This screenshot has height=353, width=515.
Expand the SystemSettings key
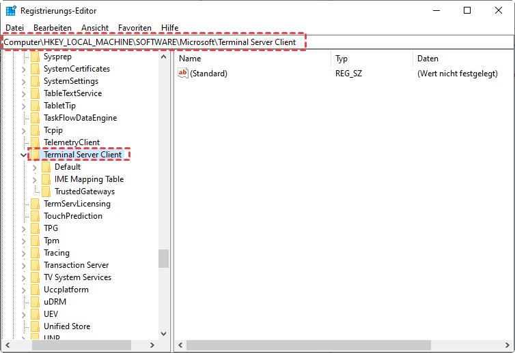(24, 82)
